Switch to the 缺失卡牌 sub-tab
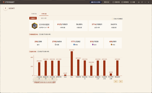 pos(44,18)
